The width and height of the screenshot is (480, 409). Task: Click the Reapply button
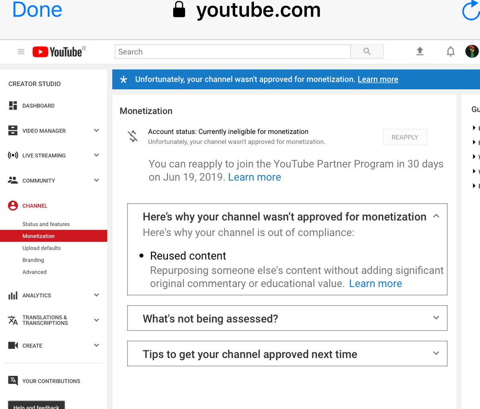(405, 137)
